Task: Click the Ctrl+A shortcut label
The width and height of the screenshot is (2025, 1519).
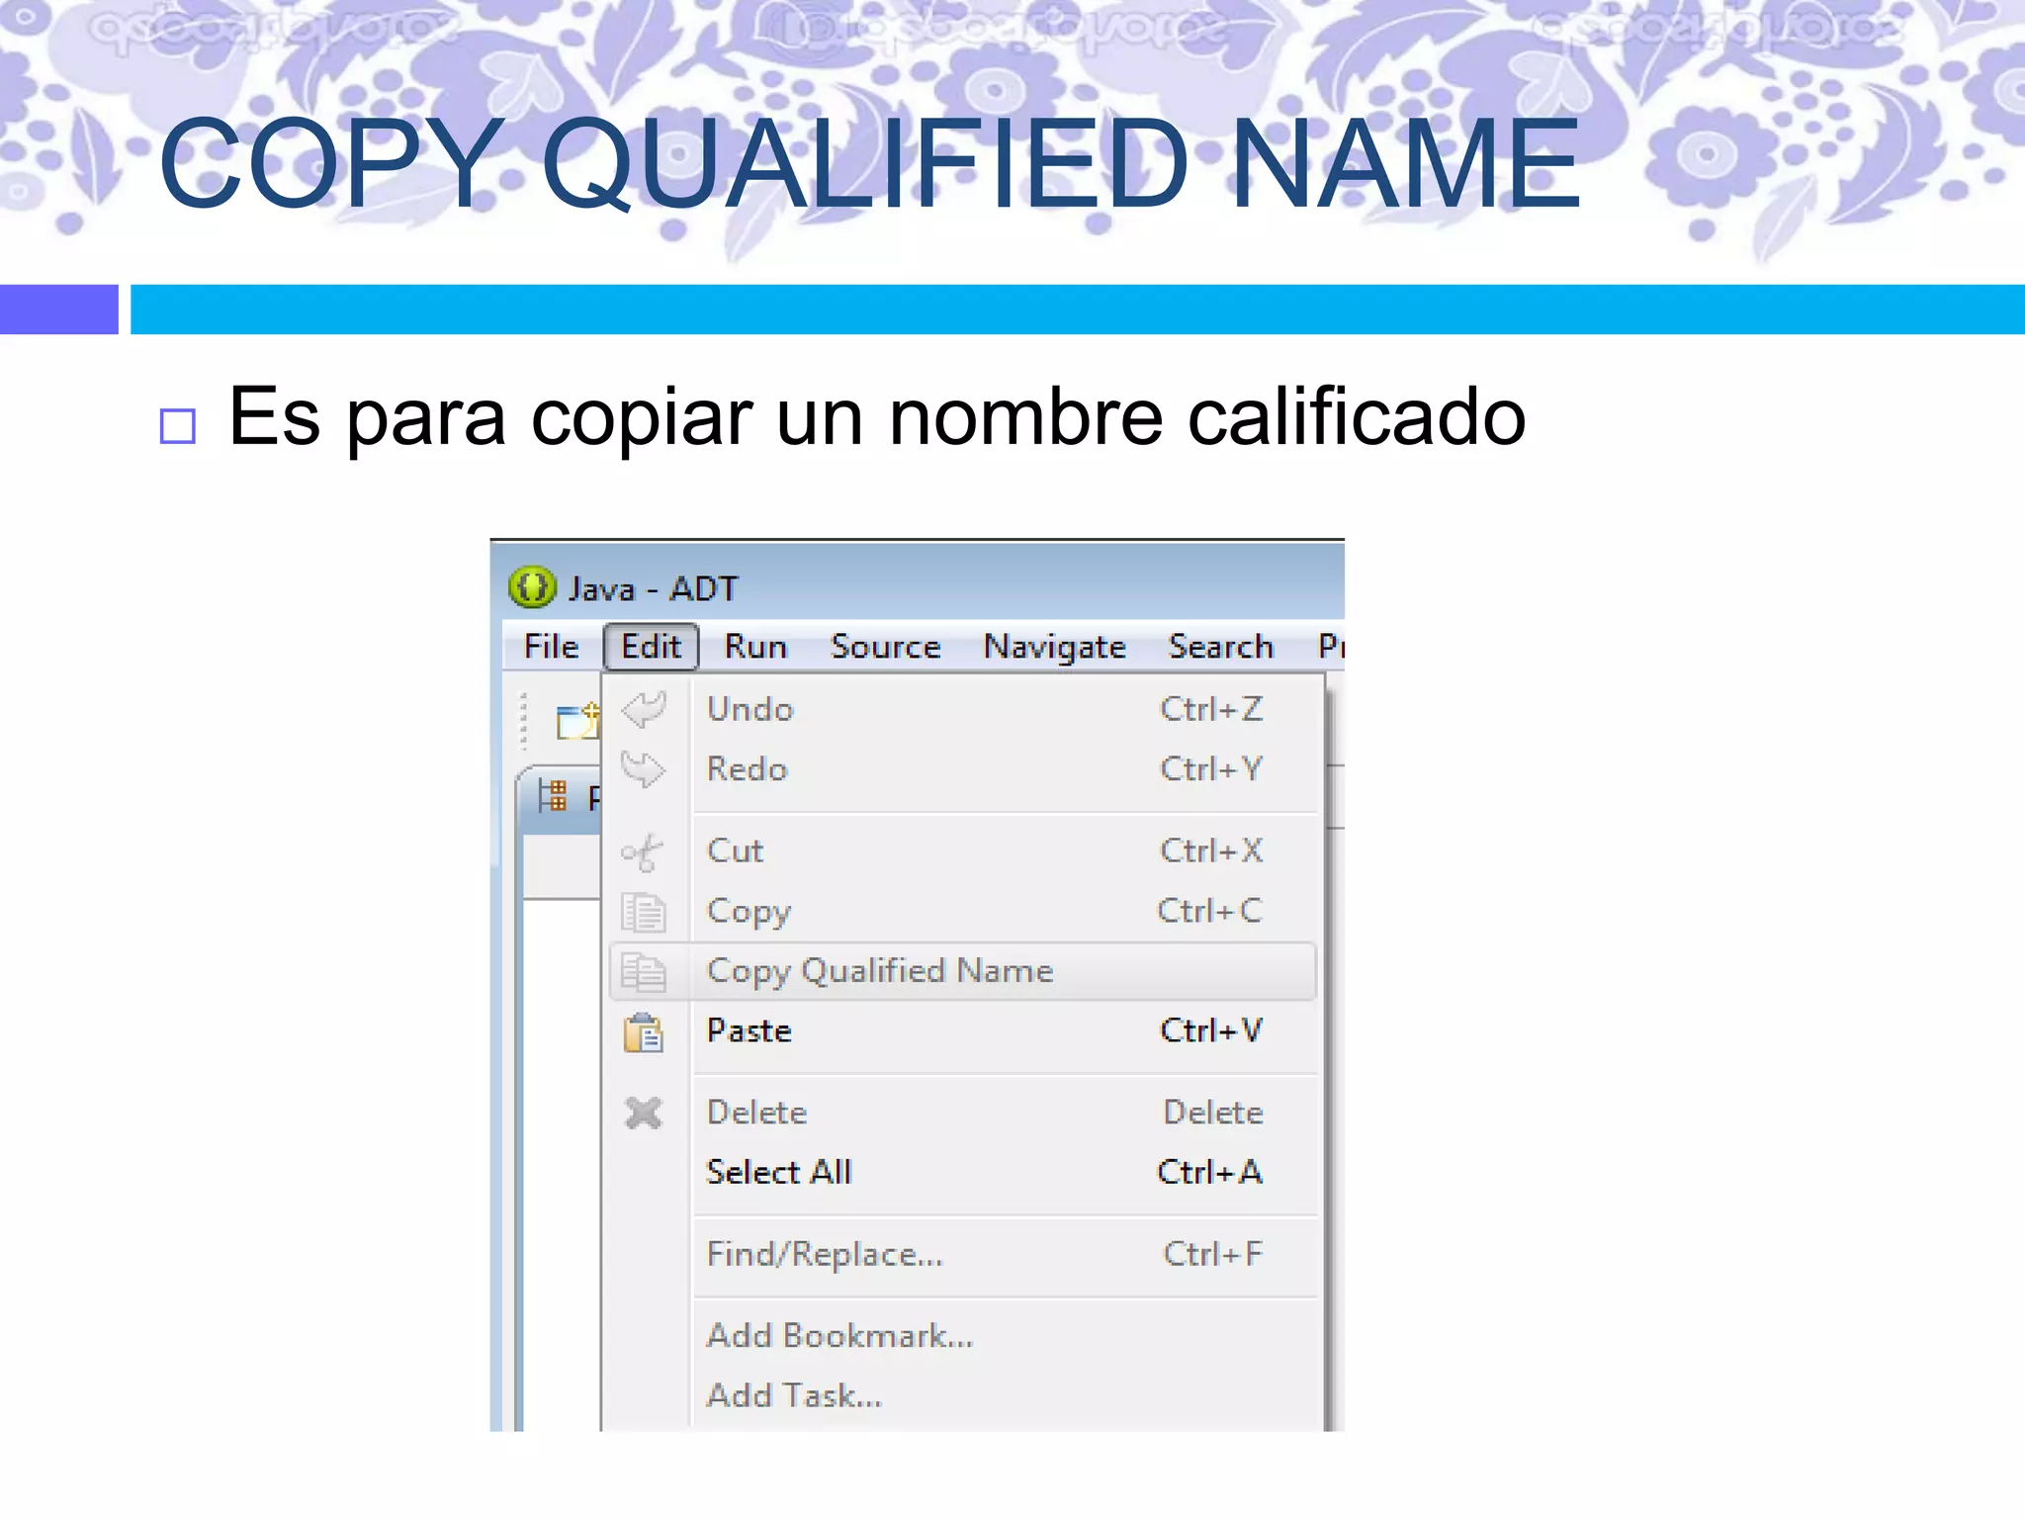Action: click(1210, 1173)
